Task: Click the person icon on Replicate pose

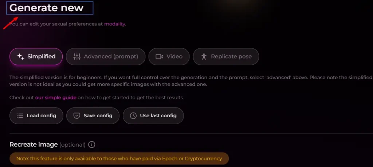Action: pyautogui.click(x=204, y=57)
